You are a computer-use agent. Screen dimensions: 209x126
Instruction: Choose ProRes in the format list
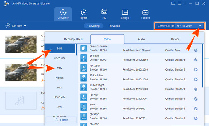point(60,78)
